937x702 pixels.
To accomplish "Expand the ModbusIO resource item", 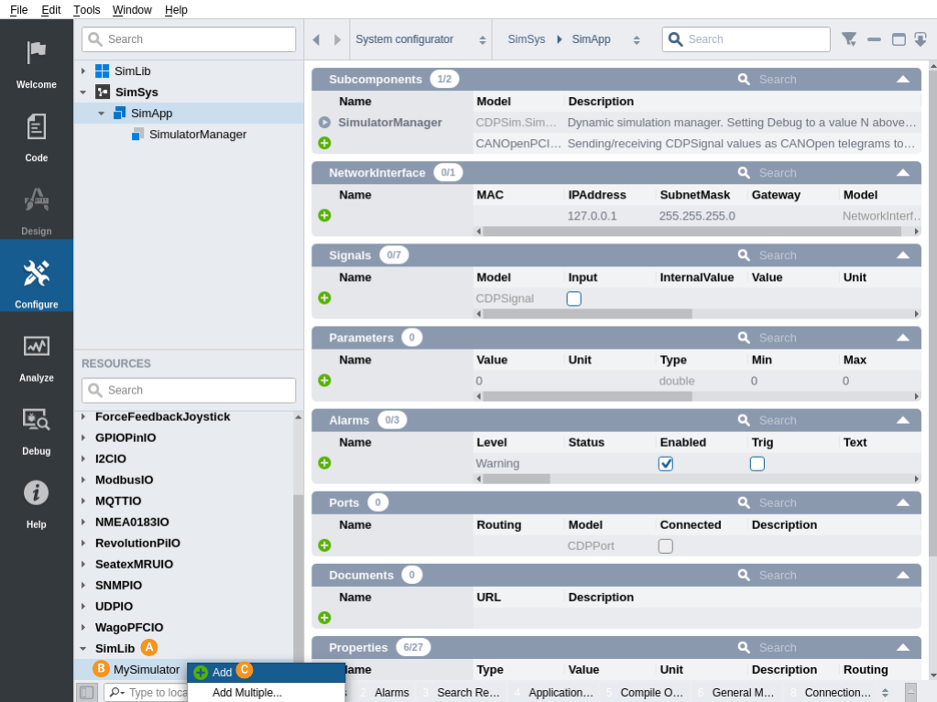I will pos(83,480).
